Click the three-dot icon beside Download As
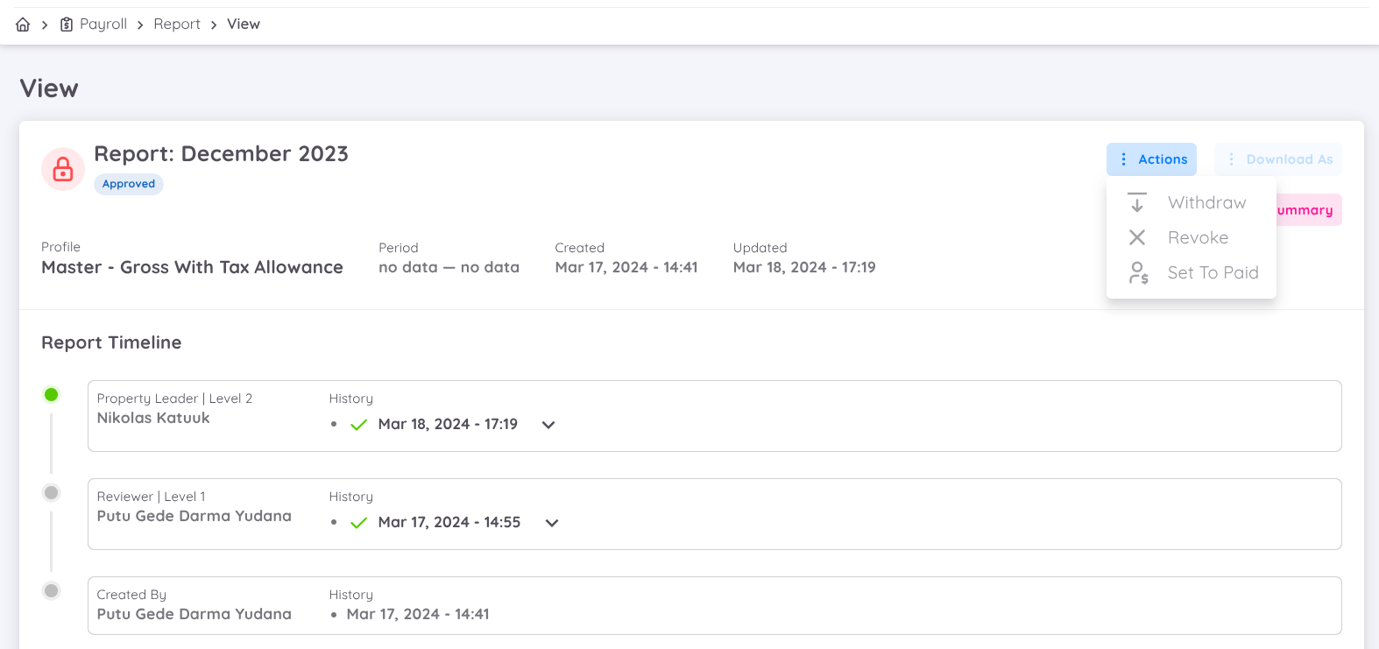1379x649 pixels. (1231, 159)
